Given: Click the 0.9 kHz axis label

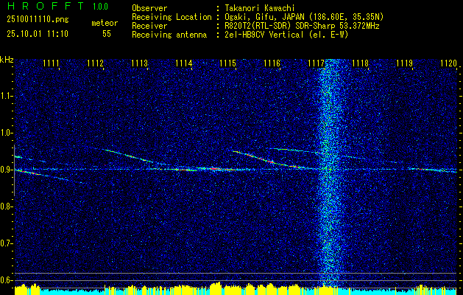Looking at the screenshot, I should coord(6,170).
